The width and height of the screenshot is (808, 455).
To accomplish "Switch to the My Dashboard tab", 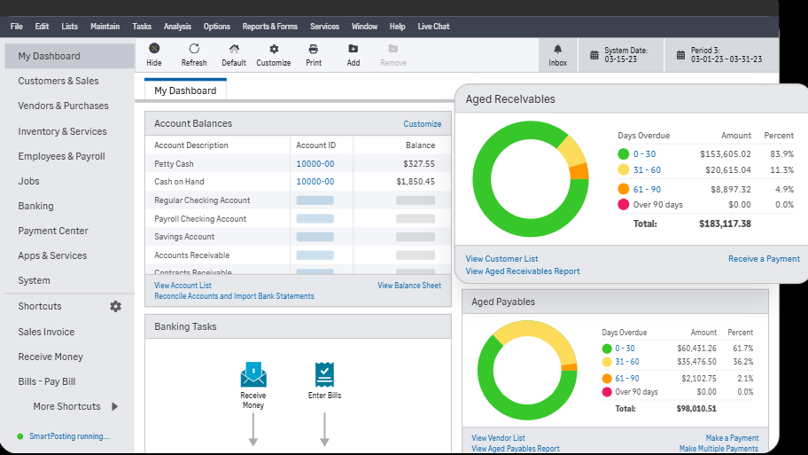I will 185,90.
